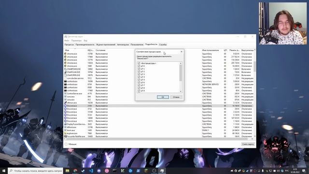Collapse Task Manager with the Меньше toggle
The image size is (309, 174).
(70, 144)
